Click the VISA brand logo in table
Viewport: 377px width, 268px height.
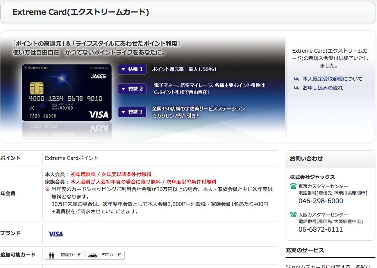55,234
